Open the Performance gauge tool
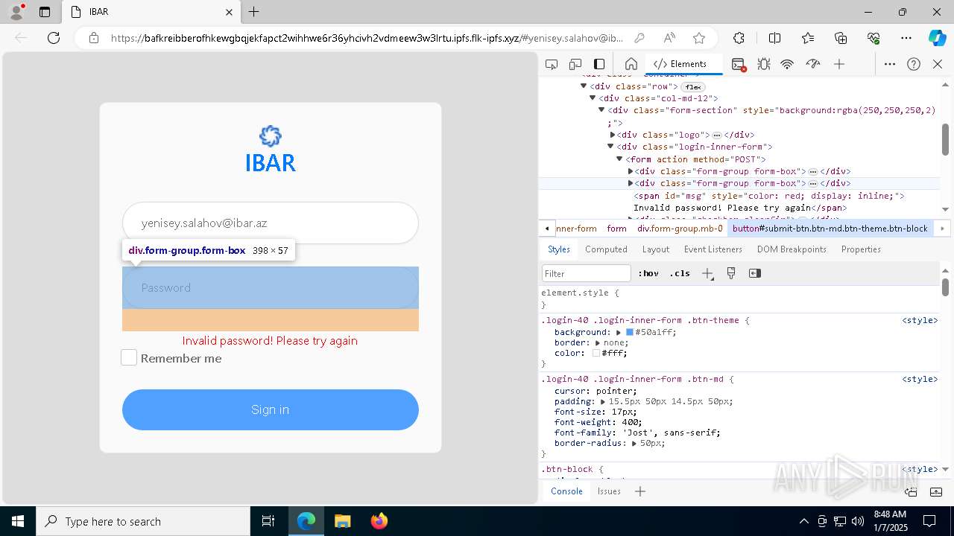Screen dimensions: 954x536 813,64
